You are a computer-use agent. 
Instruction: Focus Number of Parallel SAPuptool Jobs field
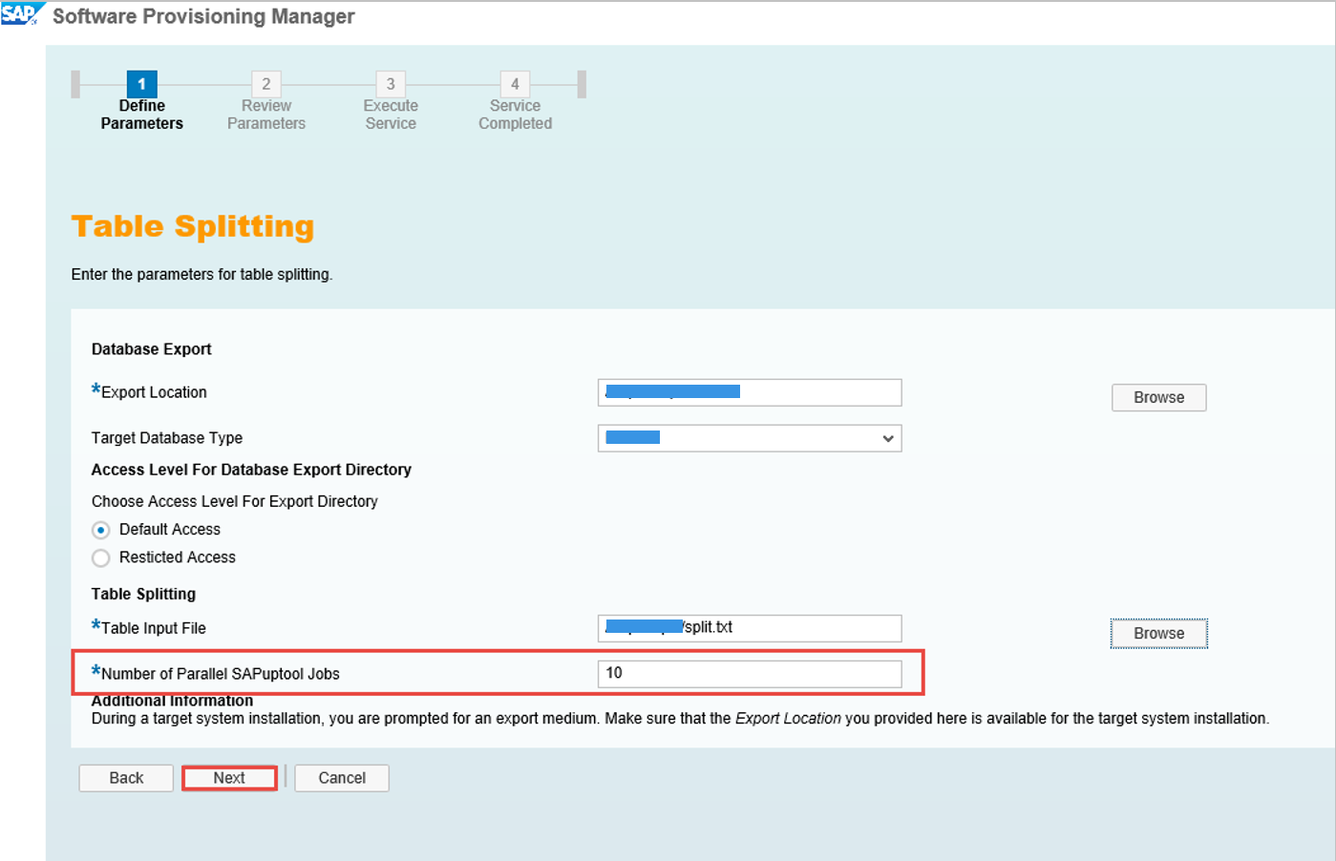750,674
